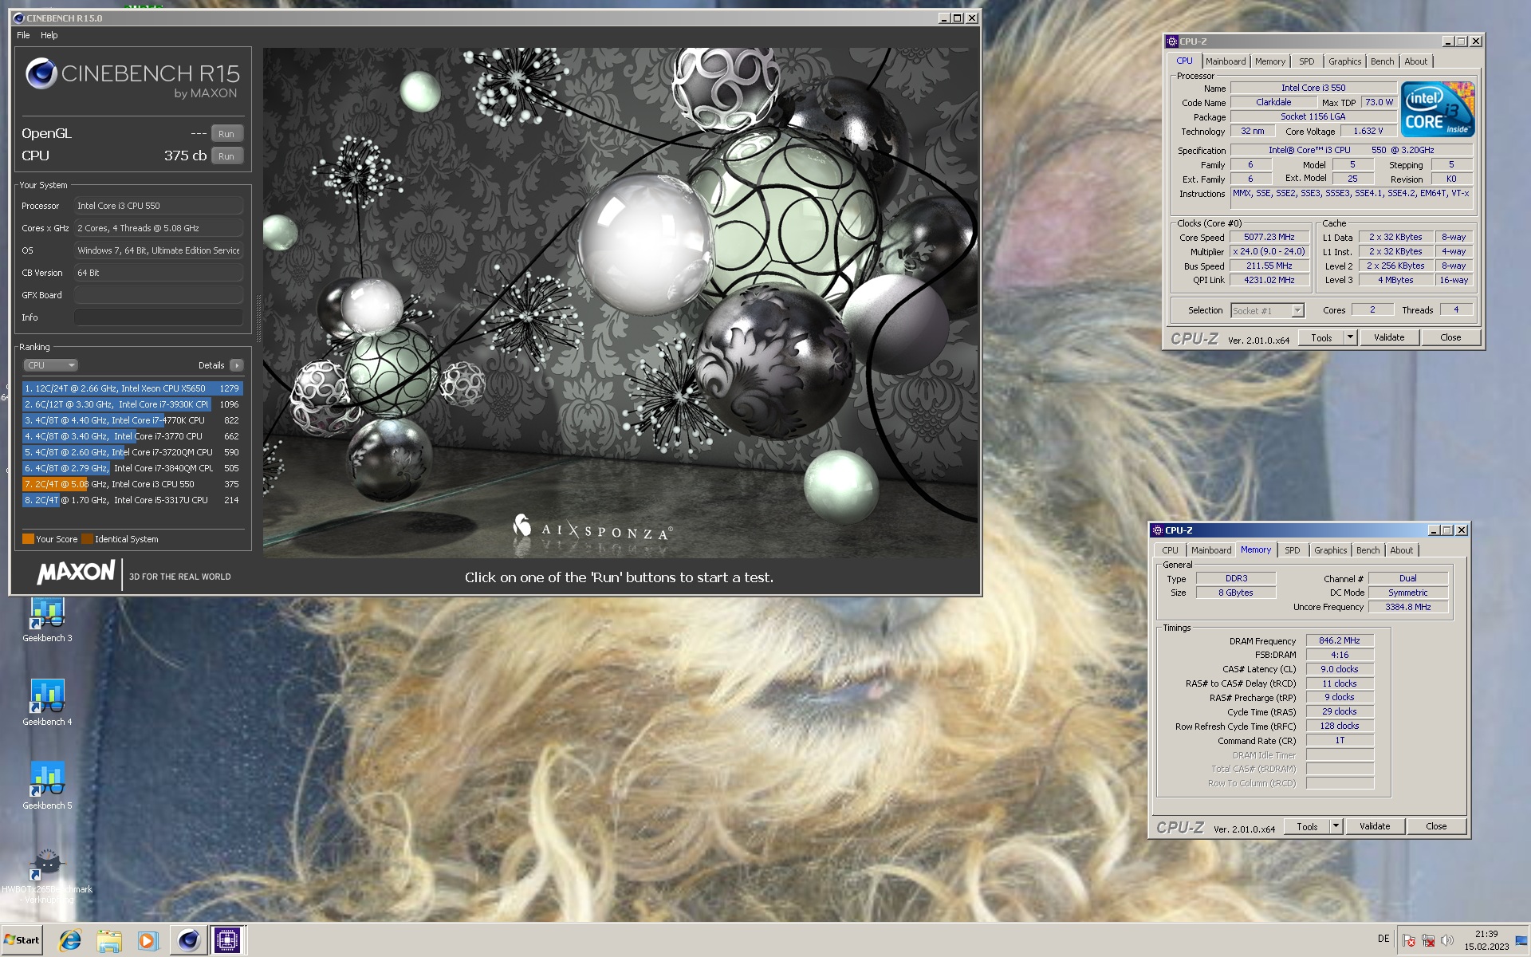Click the GFX Board field
The height and width of the screenshot is (957, 1531).
159,295
